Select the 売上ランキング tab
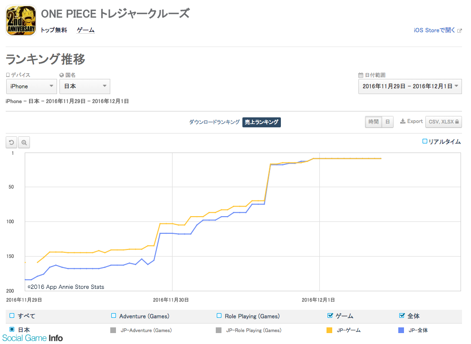The height and width of the screenshot is (344, 471). click(261, 122)
